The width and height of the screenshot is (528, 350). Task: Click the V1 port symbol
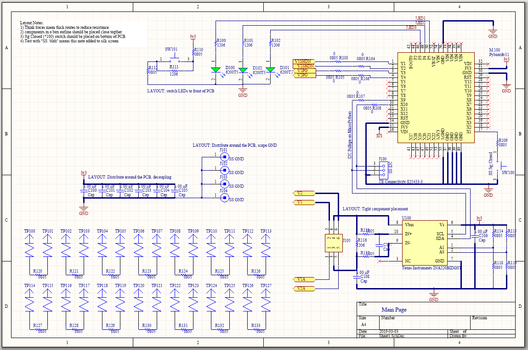coord(304,202)
